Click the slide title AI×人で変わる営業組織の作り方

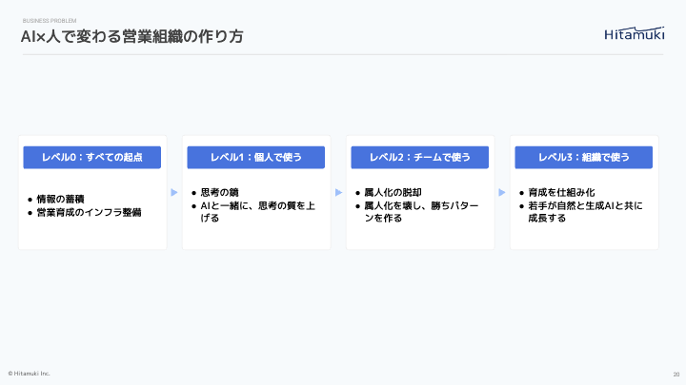click(x=131, y=37)
